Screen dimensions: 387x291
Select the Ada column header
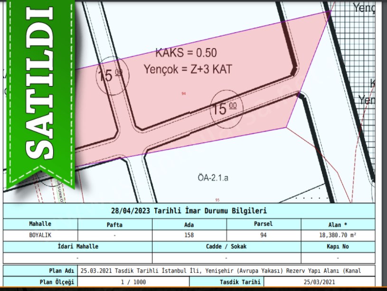189,224
